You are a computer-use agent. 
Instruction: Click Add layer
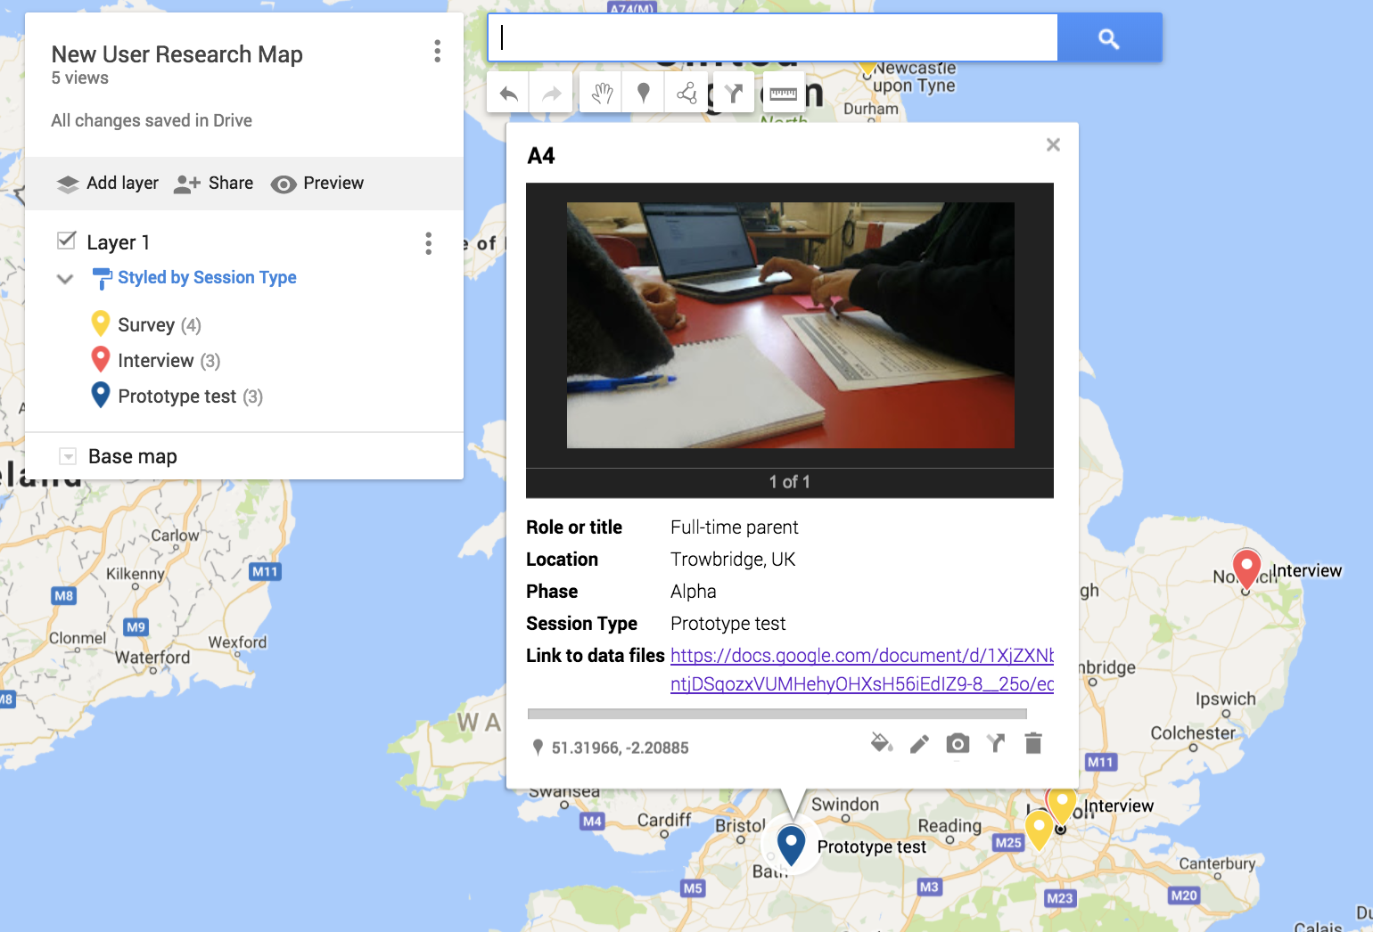pos(107,184)
